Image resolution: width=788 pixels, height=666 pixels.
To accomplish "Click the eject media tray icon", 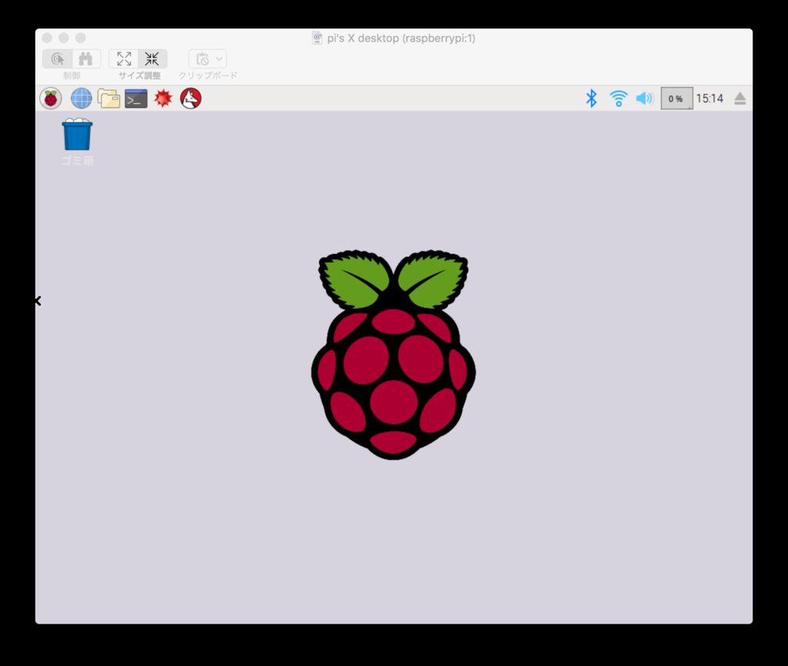I will [740, 99].
